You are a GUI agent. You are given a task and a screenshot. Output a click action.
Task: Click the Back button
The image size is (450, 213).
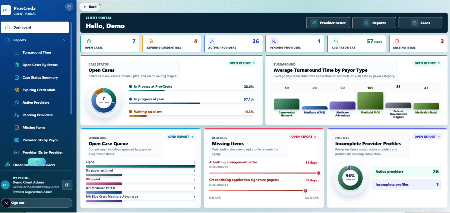coord(90,7)
